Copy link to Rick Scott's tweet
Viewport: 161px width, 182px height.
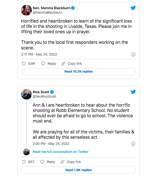[x=70, y=162]
